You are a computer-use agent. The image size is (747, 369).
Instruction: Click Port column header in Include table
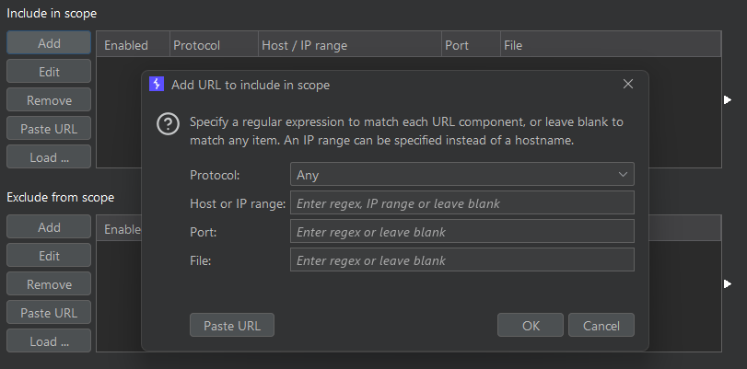pos(471,45)
